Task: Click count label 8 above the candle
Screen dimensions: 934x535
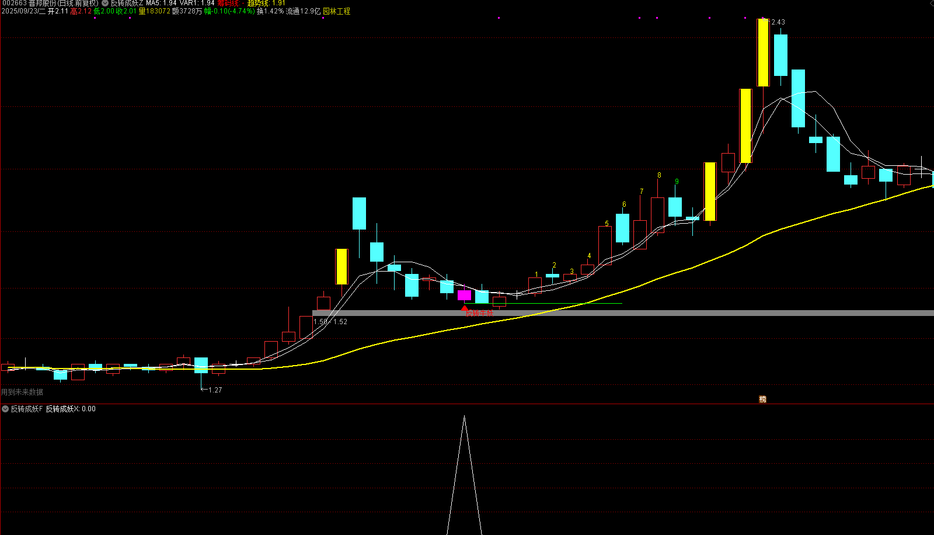Action: click(x=659, y=175)
